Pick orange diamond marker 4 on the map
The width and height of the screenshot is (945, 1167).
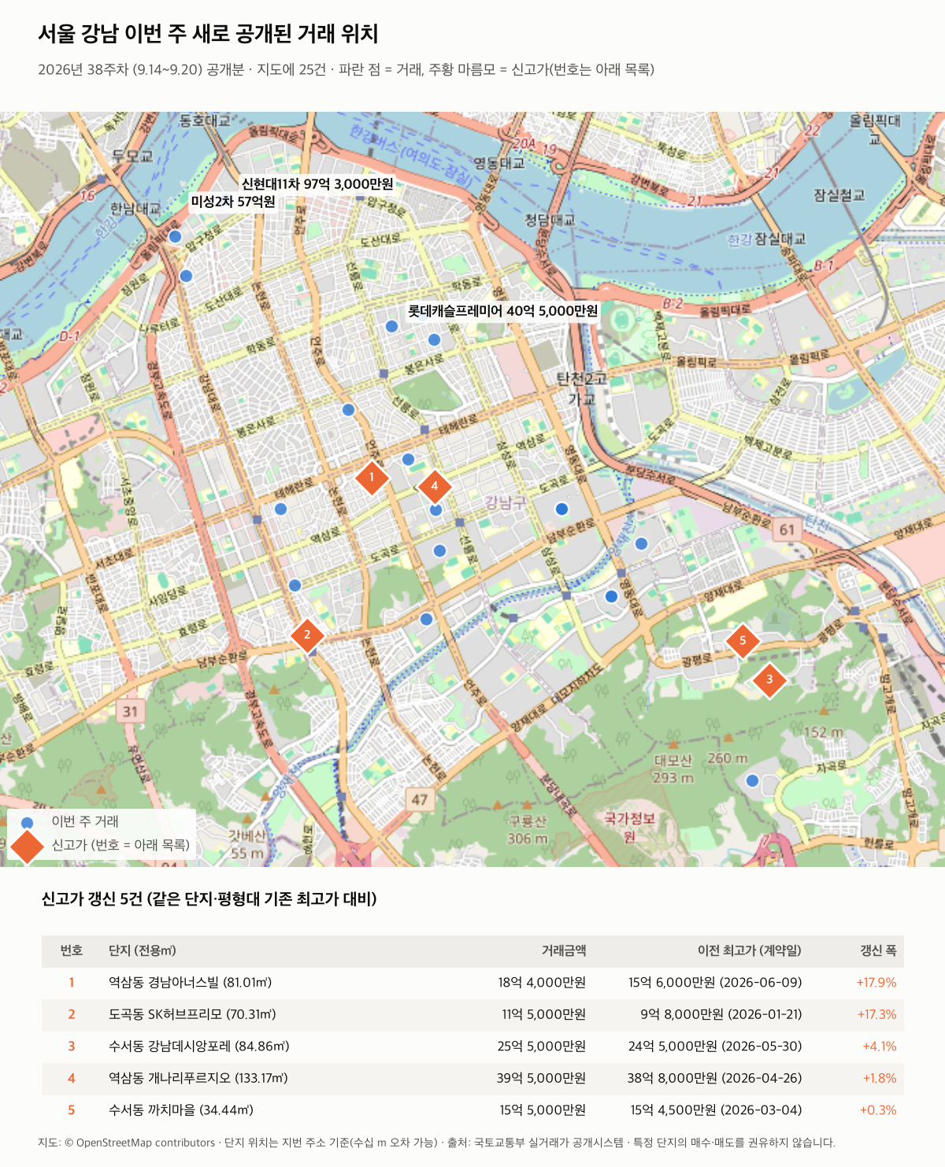tap(434, 487)
